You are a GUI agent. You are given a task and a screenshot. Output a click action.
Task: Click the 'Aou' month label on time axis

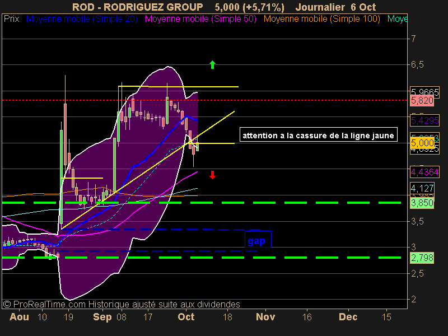click(x=19, y=317)
